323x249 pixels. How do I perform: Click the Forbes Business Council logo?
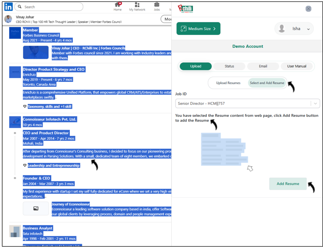15,34
